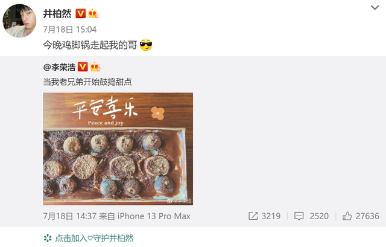Open comments count 2520
The image size is (386, 247).
[319, 216]
